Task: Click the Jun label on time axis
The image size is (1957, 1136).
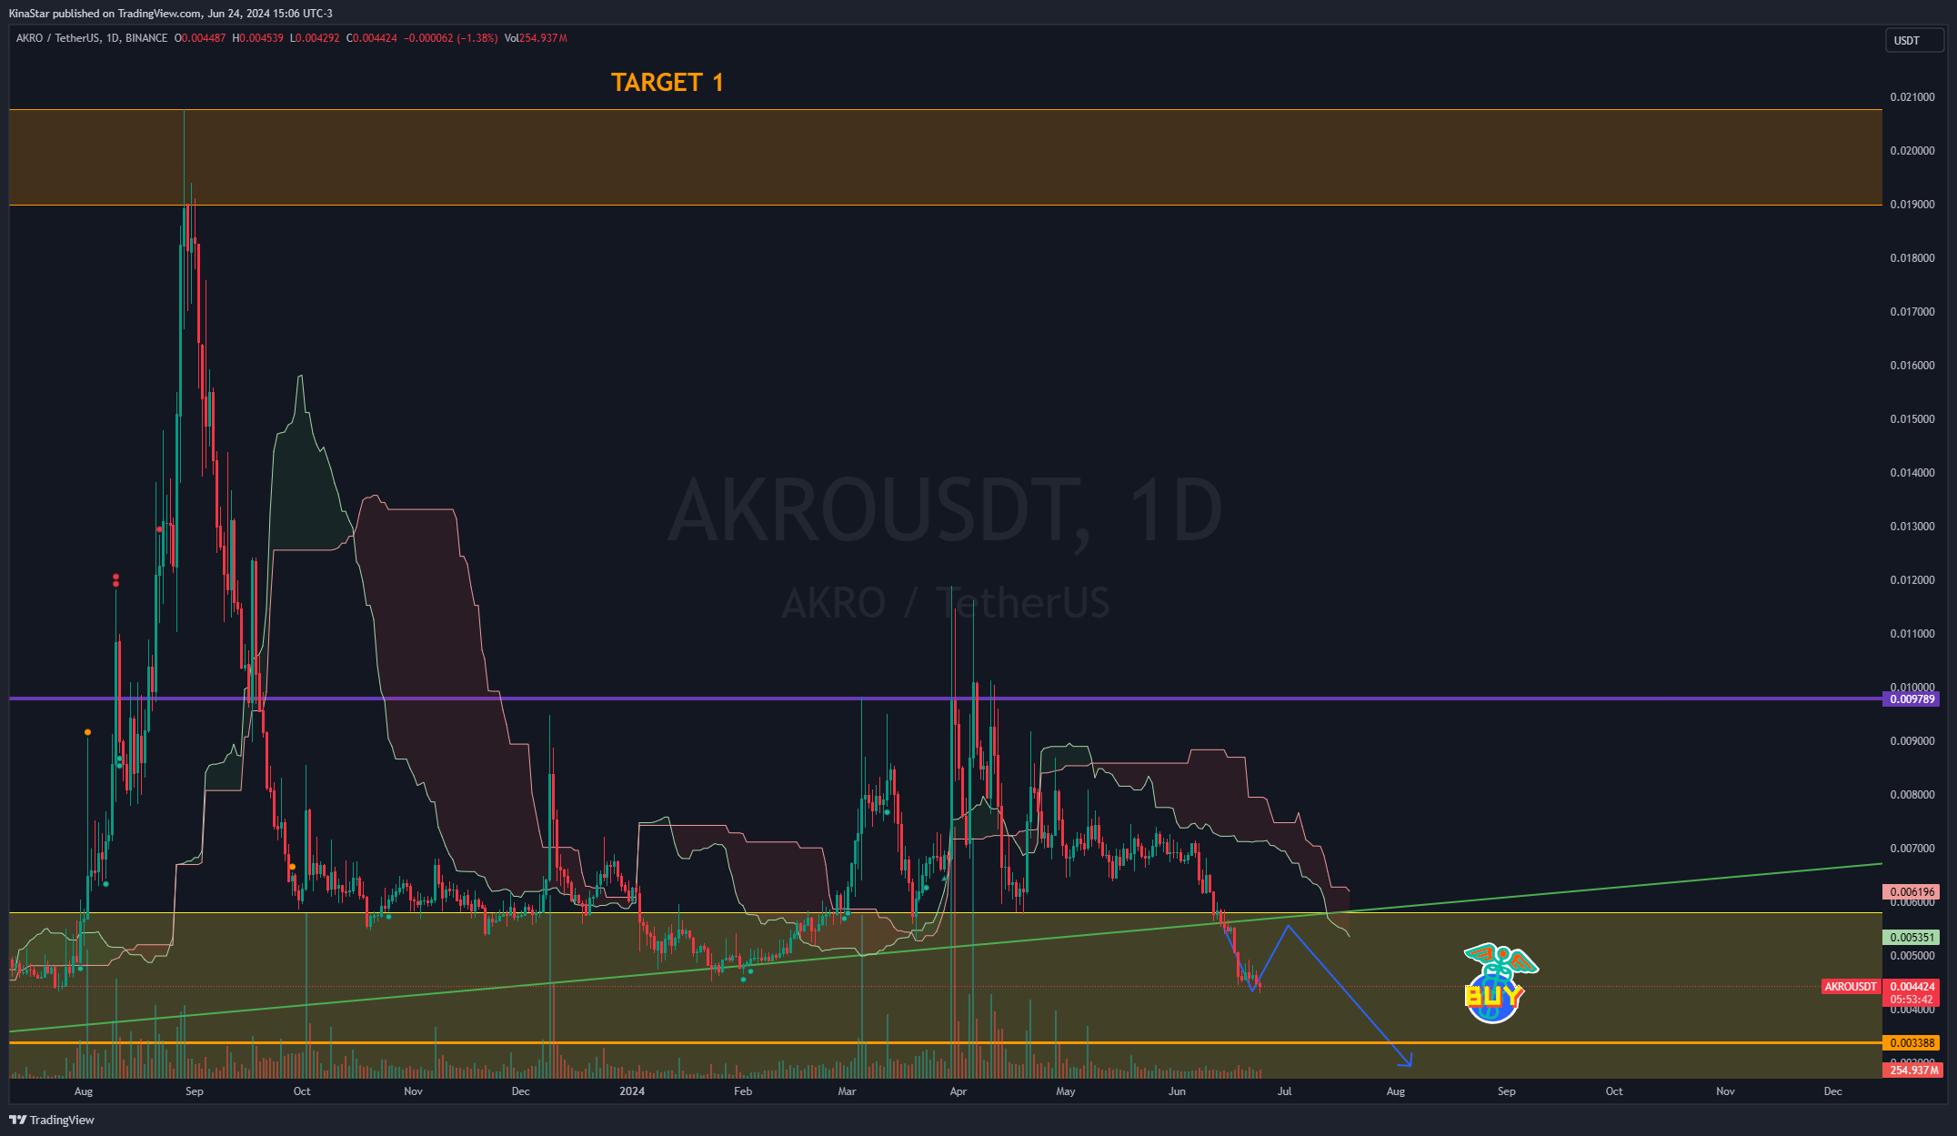Action: 1177,1091
